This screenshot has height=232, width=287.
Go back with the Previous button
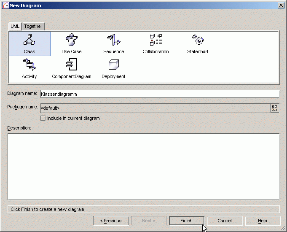pyautogui.click(x=110, y=221)
